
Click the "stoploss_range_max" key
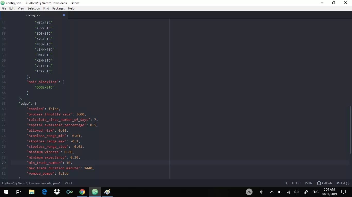click(x=46, y=141)
